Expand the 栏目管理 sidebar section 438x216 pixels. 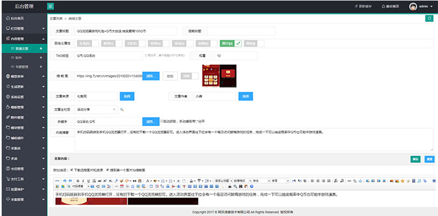25,29
